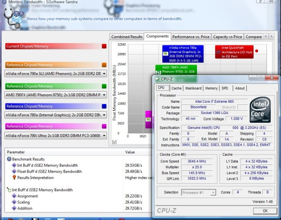The height and width of the screenshot is (220, 281).
Task: Click the diamond icon beside Int Buff'd iSSE2 Memory Bandwidth value row
Action: point(14,165)
